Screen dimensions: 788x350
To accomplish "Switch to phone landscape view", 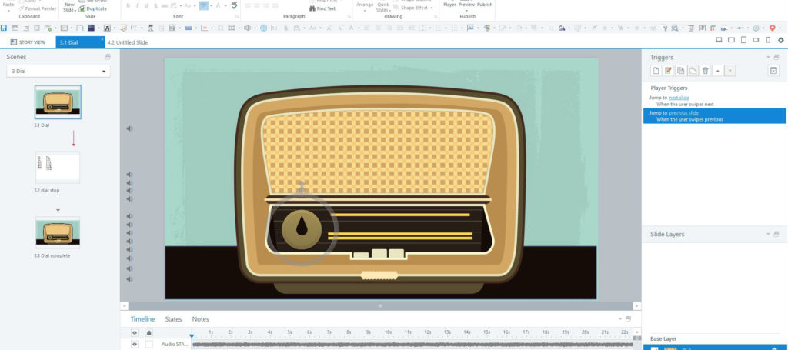I will coord(756,40).
